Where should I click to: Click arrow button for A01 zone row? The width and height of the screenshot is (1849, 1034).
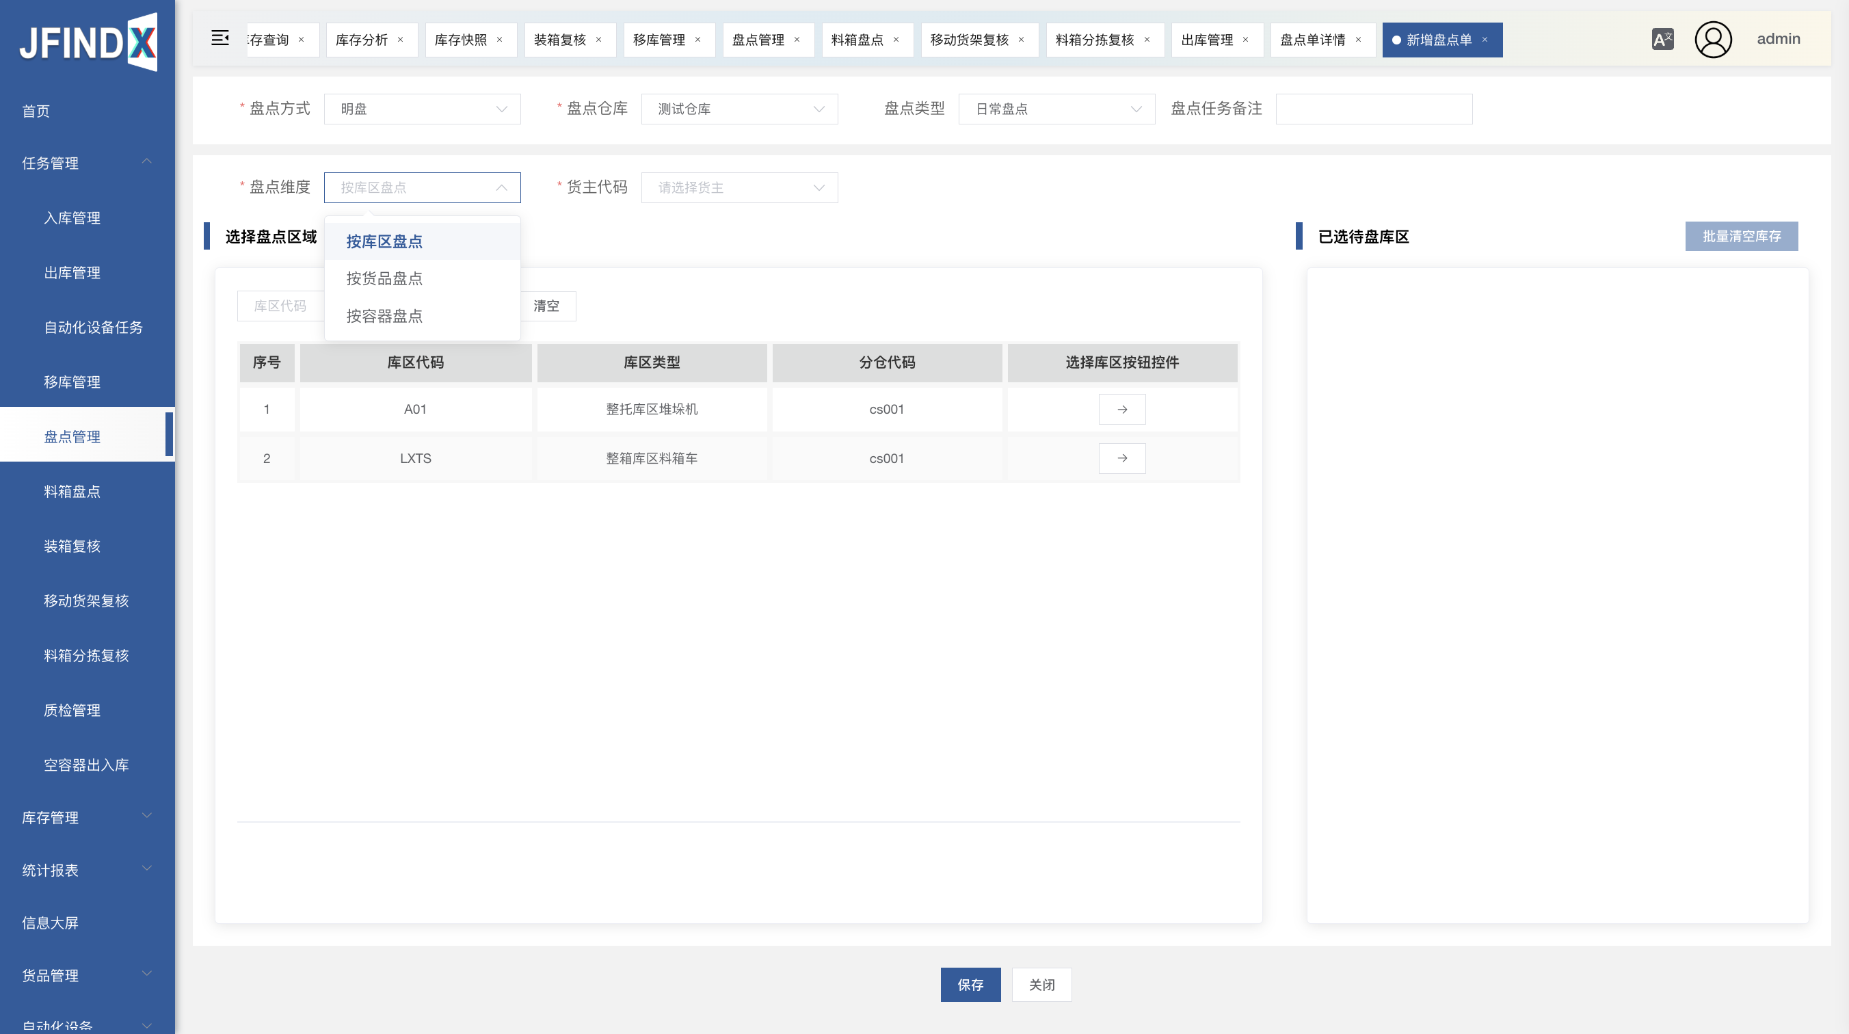[1122, 409]
